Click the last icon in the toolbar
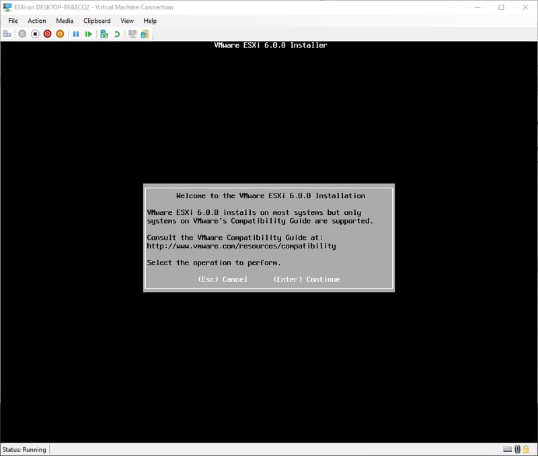The height and width of the screenshot is (456, 538). [145, 34]
